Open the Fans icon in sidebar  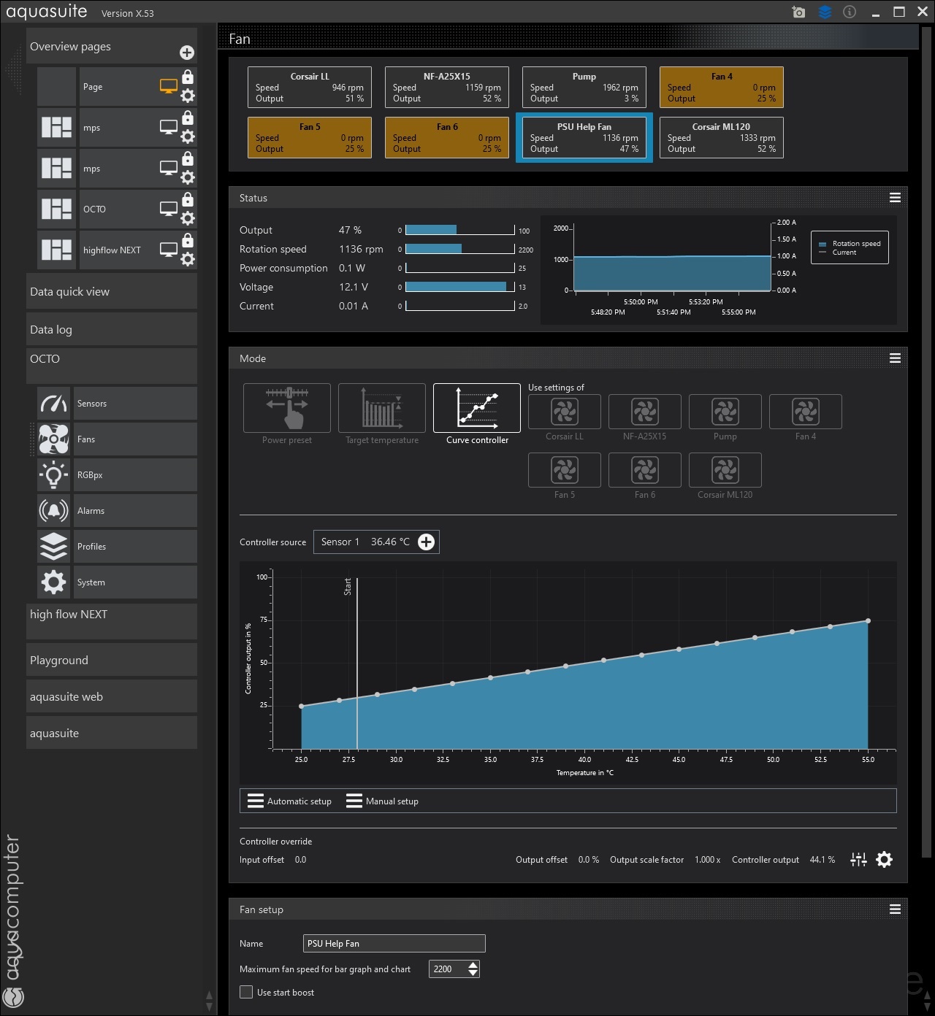point(53,439)
